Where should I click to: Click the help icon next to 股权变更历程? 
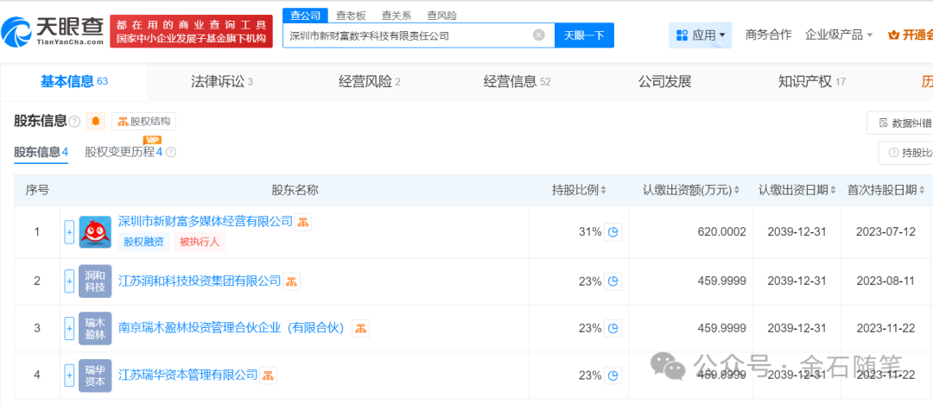(171, 152)
